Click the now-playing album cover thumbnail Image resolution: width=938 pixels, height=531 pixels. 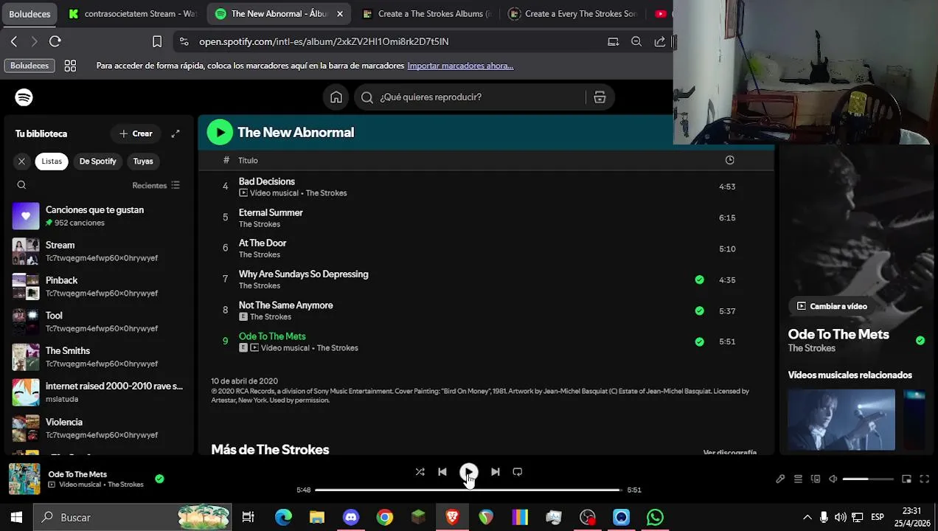(24, 479)
